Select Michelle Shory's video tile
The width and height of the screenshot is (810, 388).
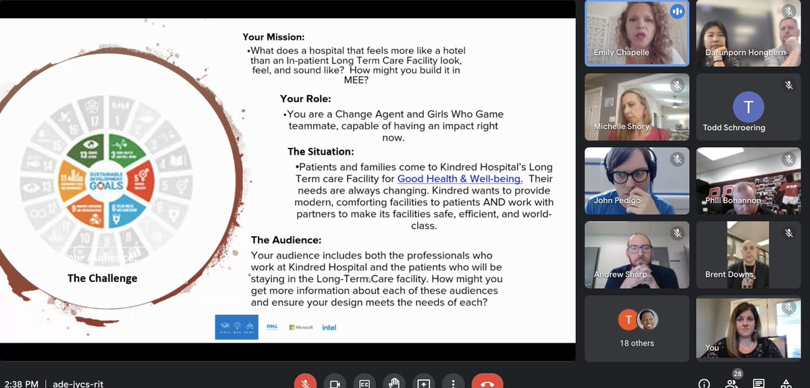(x=637, y=107)
